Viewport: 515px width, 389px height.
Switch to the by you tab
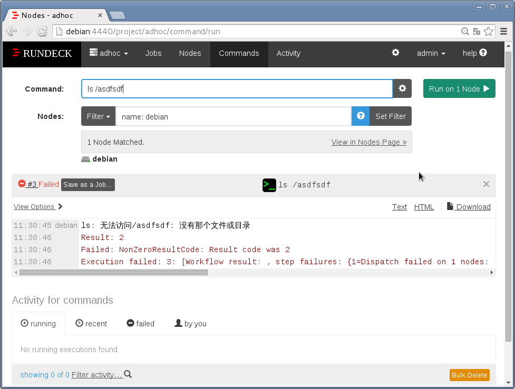pyautogui.click(x=190, y=324)
